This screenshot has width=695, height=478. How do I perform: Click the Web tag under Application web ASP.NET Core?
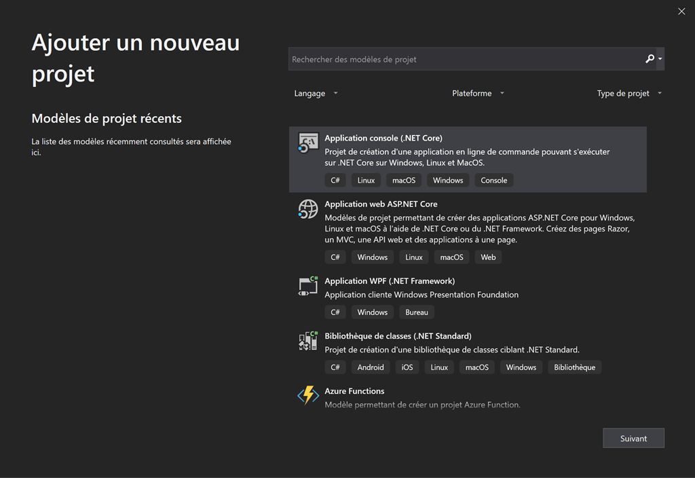coord(488,257)
